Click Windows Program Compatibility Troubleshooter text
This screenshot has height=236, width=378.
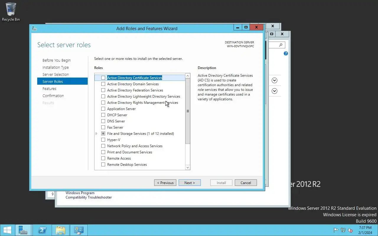(89, 195)
